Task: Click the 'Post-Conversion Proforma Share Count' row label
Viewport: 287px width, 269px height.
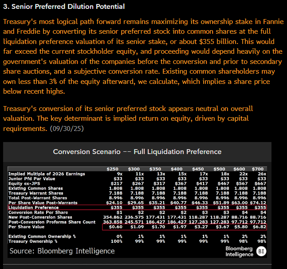Action: pos(52,222)
